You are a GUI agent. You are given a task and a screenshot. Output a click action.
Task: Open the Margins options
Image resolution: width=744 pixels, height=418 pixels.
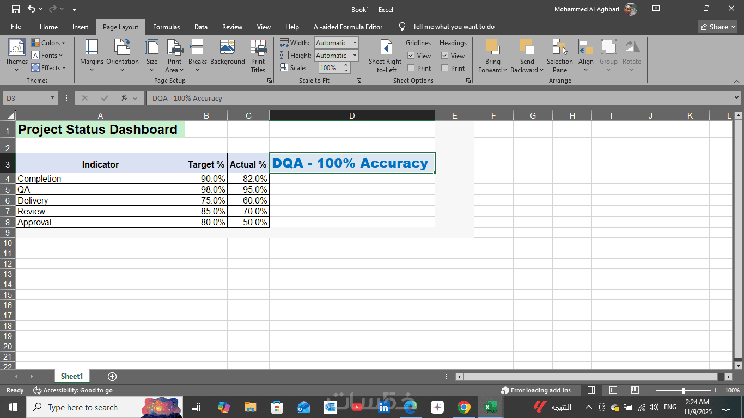[92, 56]
